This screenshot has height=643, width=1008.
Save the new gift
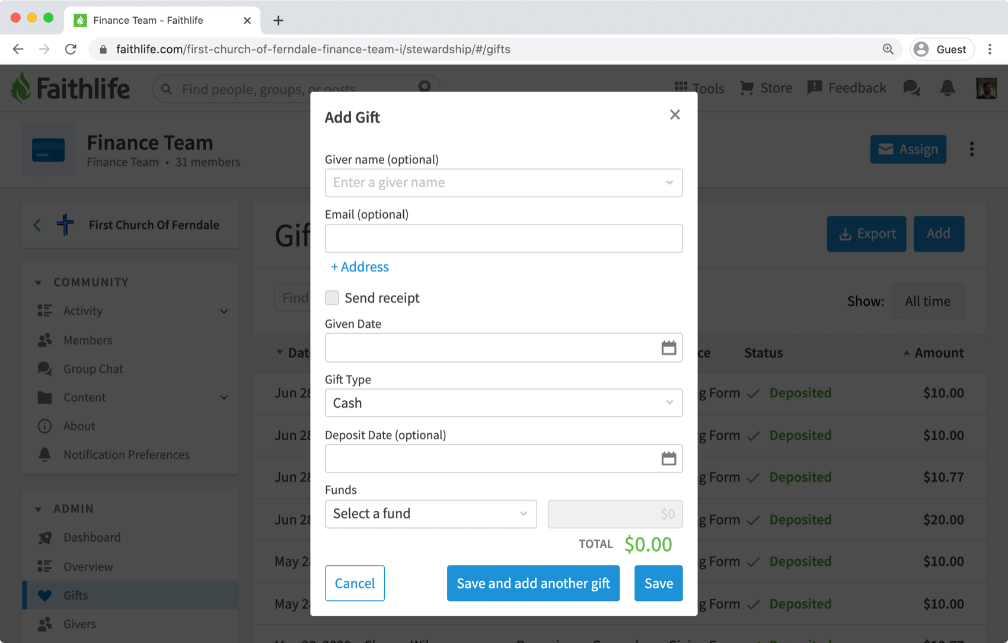(658, 583)
